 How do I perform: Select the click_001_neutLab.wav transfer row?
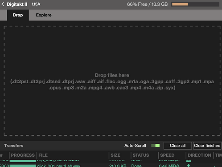[x=111, y=165]
